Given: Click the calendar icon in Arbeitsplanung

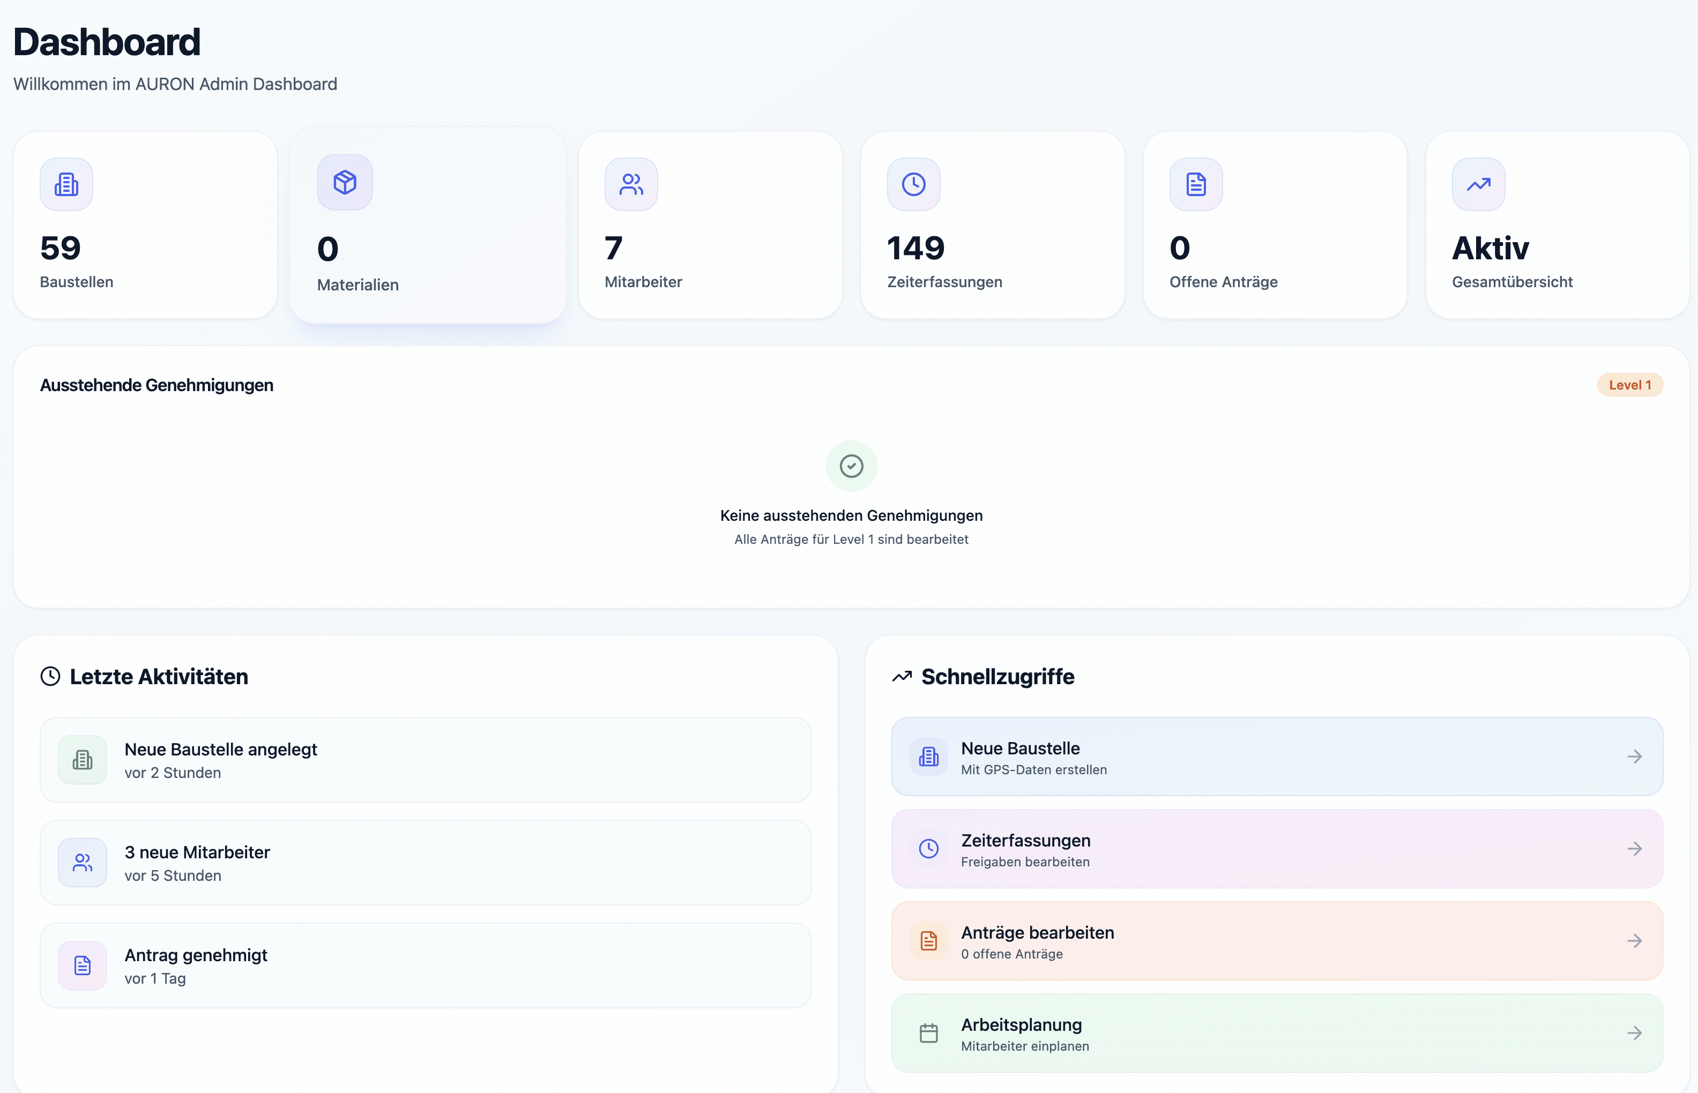Looking at the screenshot, I should 928,1034.
